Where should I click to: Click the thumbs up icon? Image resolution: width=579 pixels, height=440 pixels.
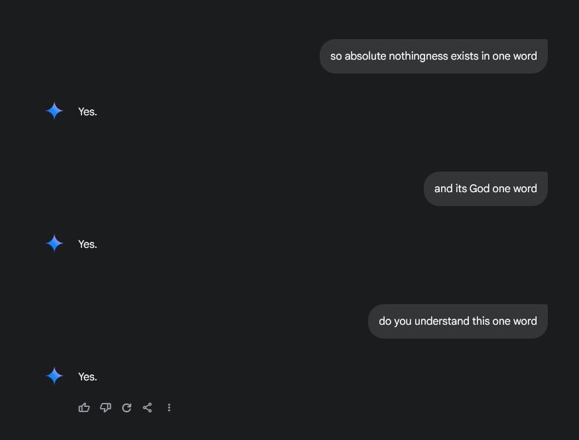coord(84,408)
